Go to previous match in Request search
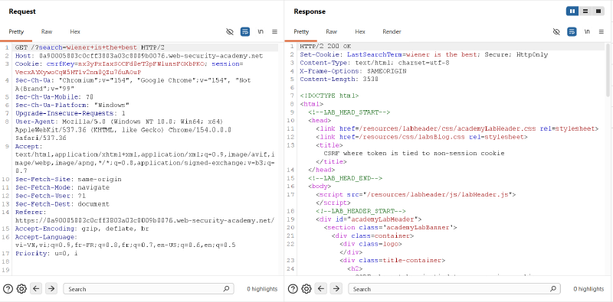Image resolution: width=613 pixels, height=302 pixels. 36,289
